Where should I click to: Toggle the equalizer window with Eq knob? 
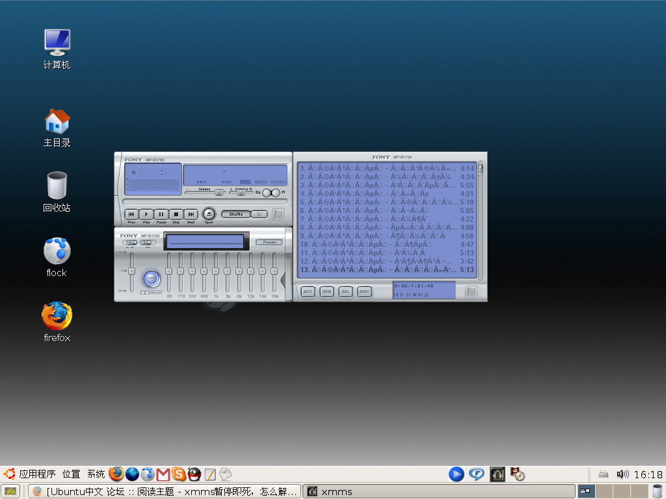click(x=267, y=193)
